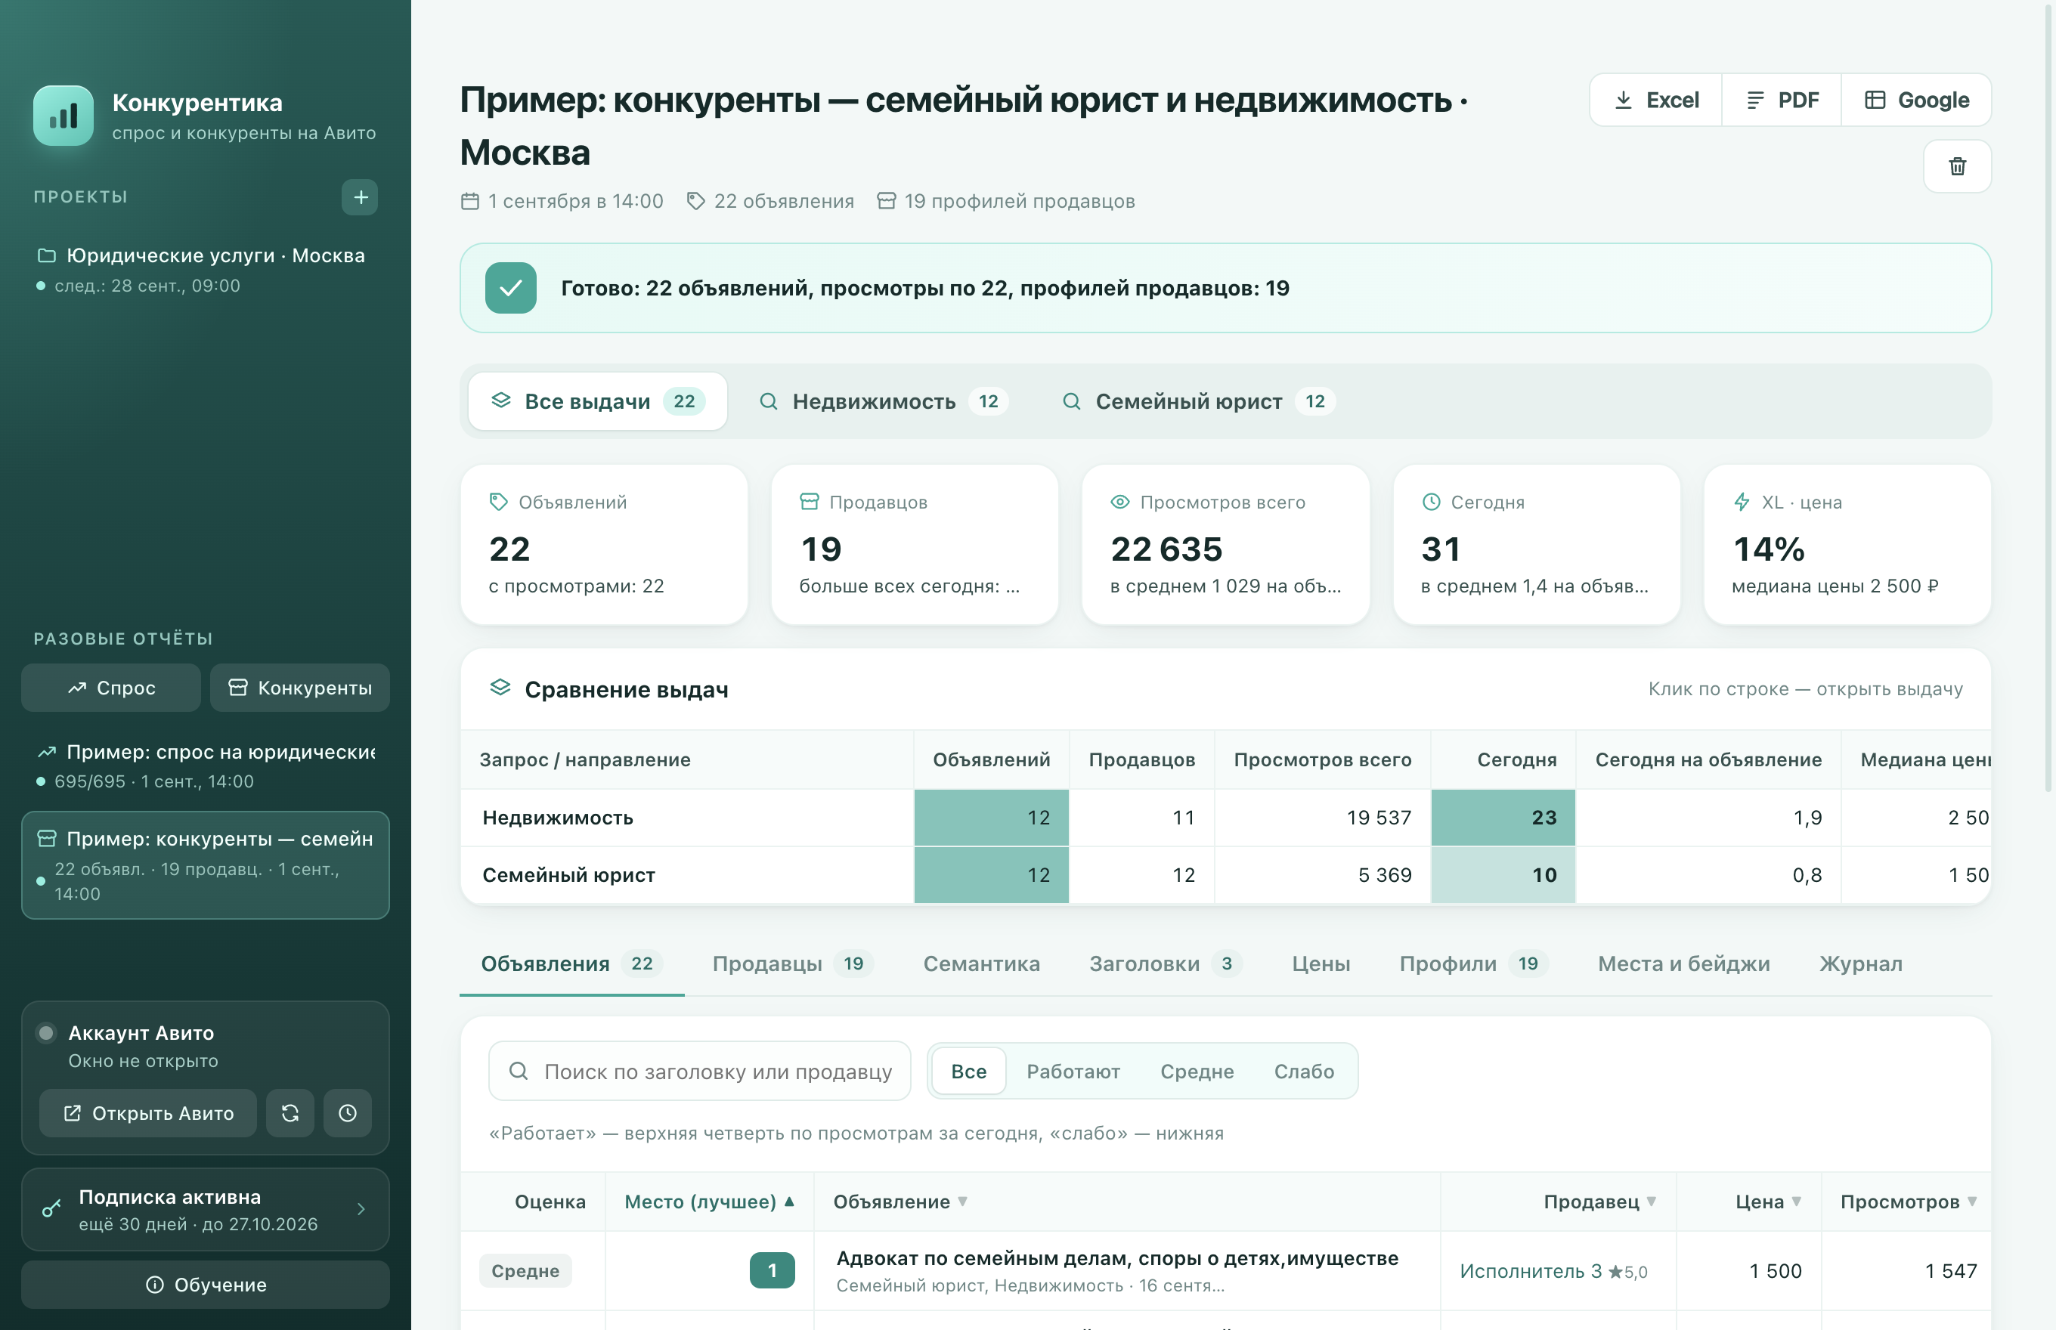This screenshot has height=1330, width=2056.
Task: Click the clock icon in Сегодня card
Action: click(x=1431, y=502)
